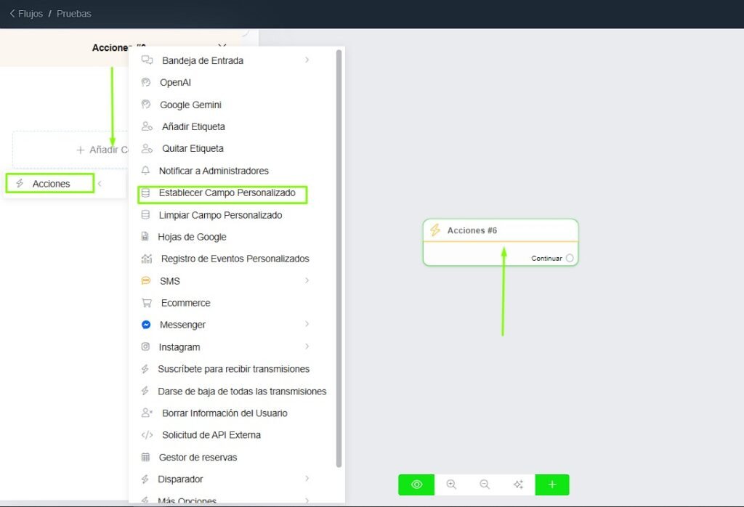This screenshot has height=507, width=744.
Task: Click the green plus add button
Action: pyautogui.click(x=552, y=484)
